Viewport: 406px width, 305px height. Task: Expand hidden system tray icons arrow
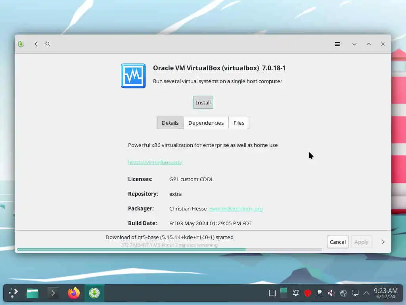point(366,293)
